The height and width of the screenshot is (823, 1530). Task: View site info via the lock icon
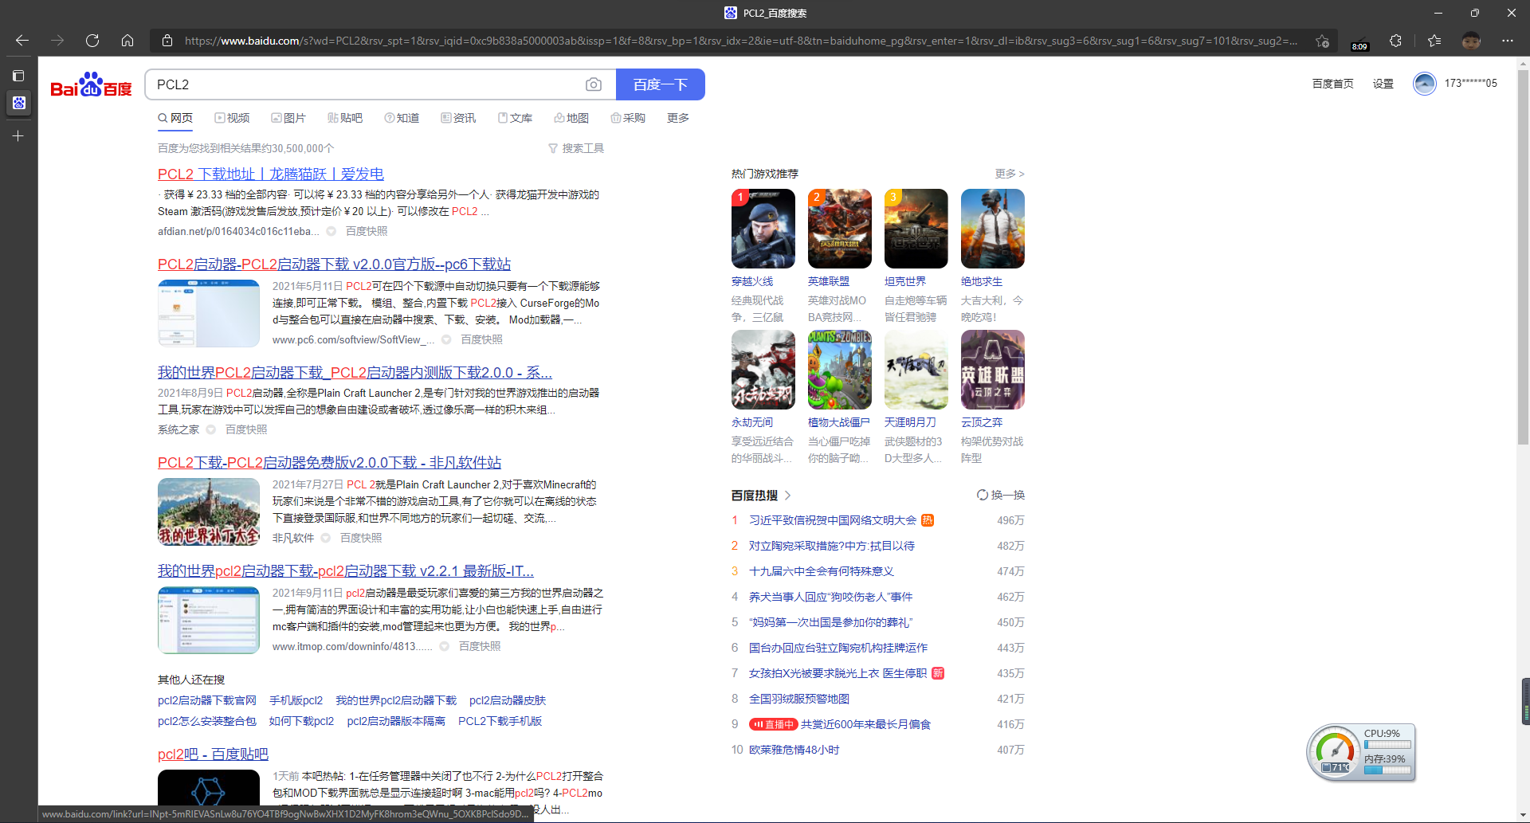(167, 41)
